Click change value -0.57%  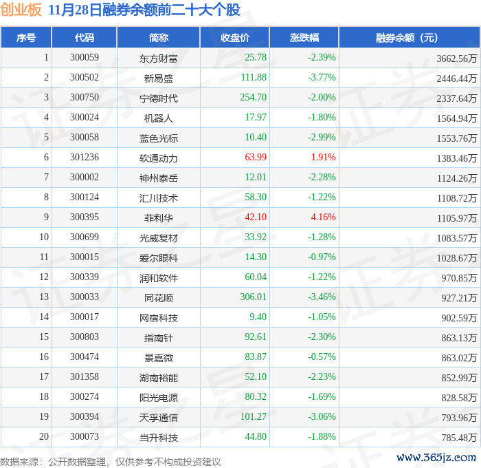[322, 357]
